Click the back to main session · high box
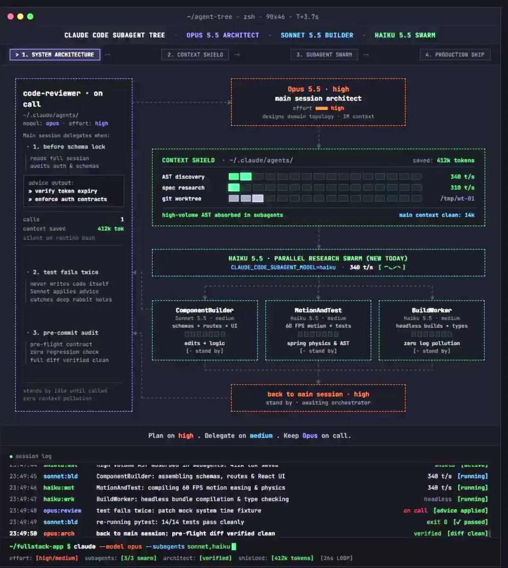 [318, 398]
